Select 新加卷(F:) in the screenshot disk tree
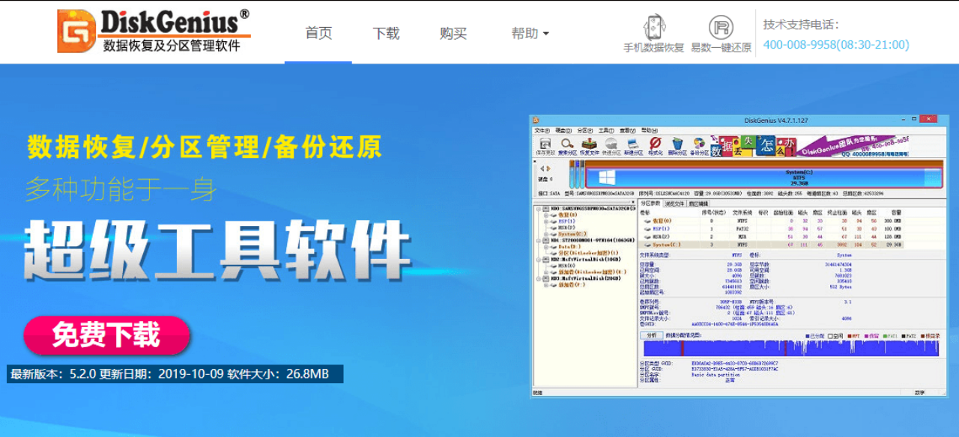The width and height of the screenshot is (959, 437). point(572,284)
